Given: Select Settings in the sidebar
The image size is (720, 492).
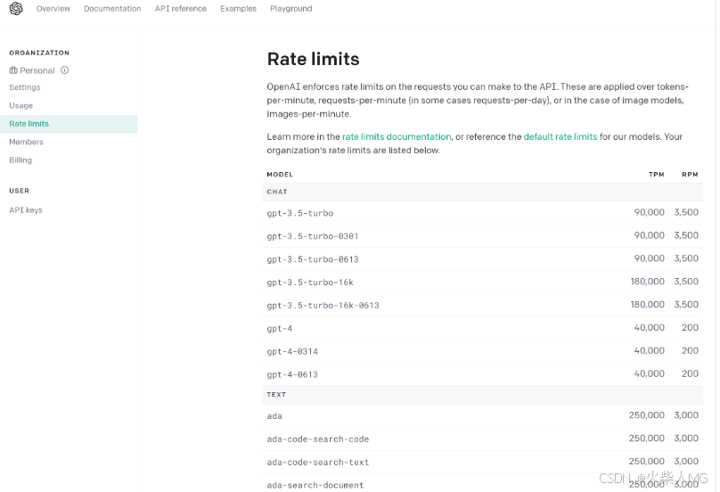Looking at the screenshot, I should click(25, 87).
